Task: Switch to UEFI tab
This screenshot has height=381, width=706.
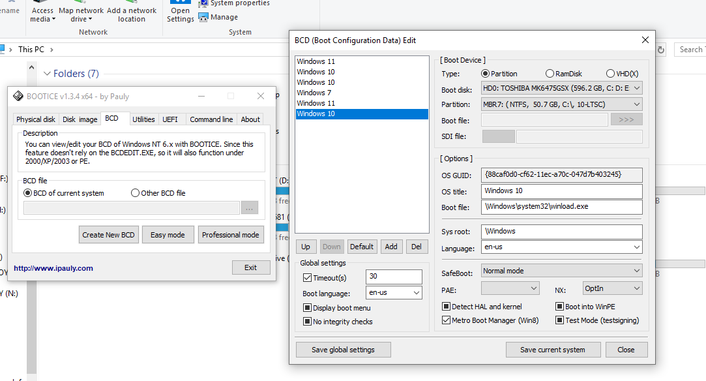Action: click(170, 119)
